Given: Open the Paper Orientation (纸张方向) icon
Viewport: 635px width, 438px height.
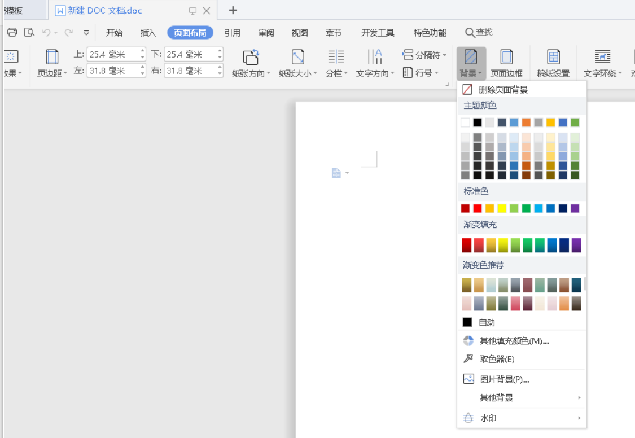Looking at the screenshot, I should [x=251, y=57].
